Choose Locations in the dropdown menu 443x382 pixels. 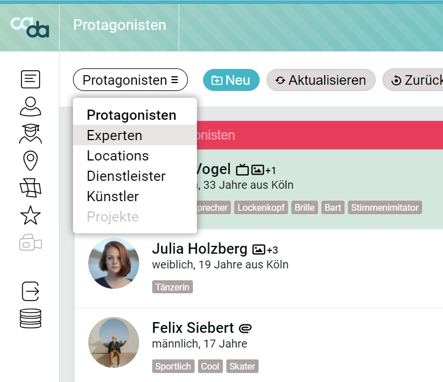(x=118, y=156)
